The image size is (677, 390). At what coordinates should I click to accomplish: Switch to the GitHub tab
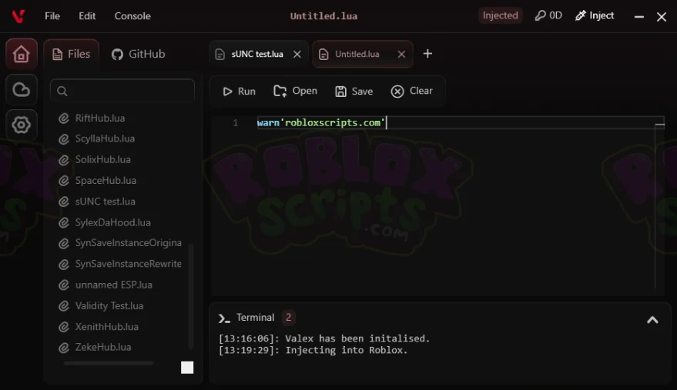click(138, 55)
